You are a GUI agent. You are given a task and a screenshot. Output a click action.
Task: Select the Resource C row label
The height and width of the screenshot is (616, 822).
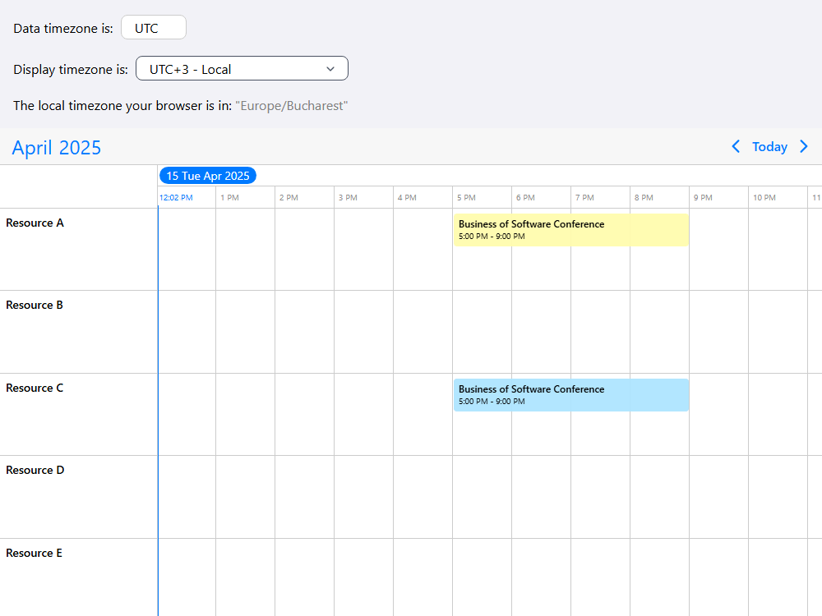(35, 388)
